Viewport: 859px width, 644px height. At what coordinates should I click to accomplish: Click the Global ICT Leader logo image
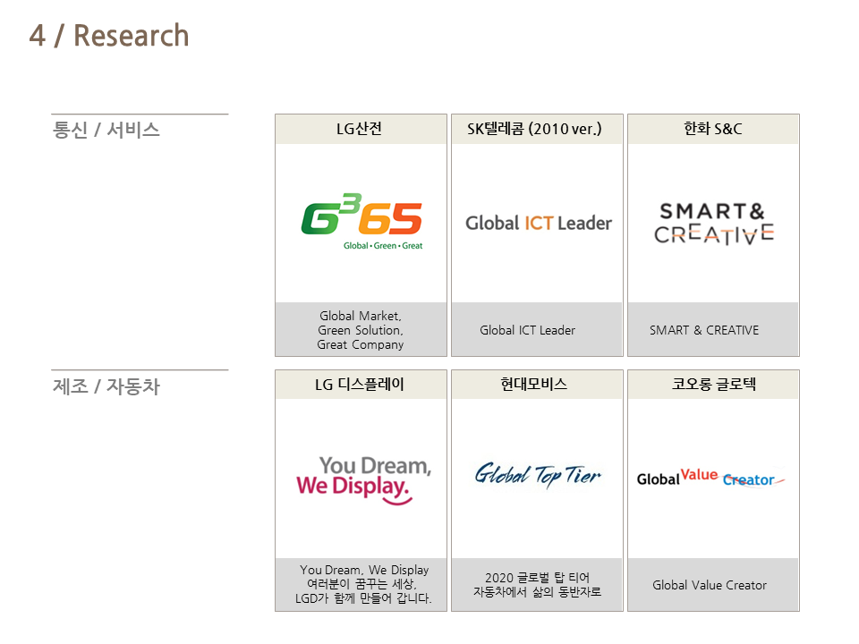coord(539,224)
